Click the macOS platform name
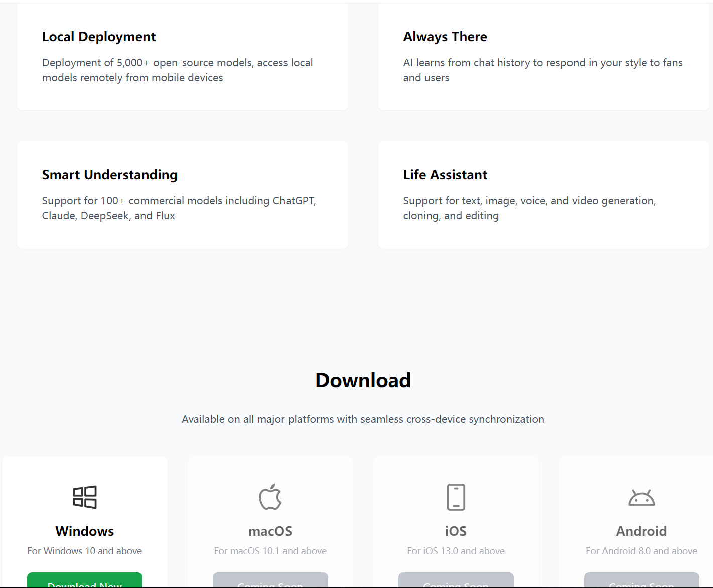 tap(270, 531)
